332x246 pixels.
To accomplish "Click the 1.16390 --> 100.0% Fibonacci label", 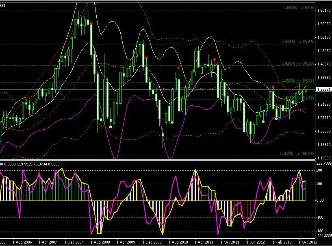I will point(297,154).
